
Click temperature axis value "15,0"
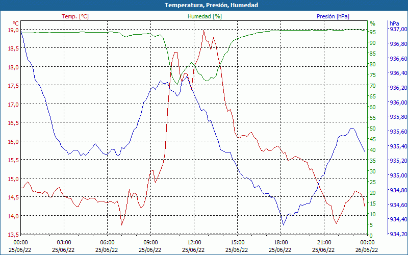point(13,179)
